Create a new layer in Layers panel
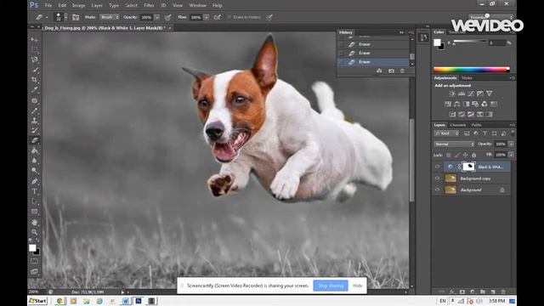Image resolution: width=544 pixels, height=306 pixels. click(x=493, y=292)
